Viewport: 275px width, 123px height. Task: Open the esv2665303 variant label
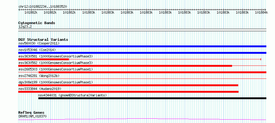56,69
